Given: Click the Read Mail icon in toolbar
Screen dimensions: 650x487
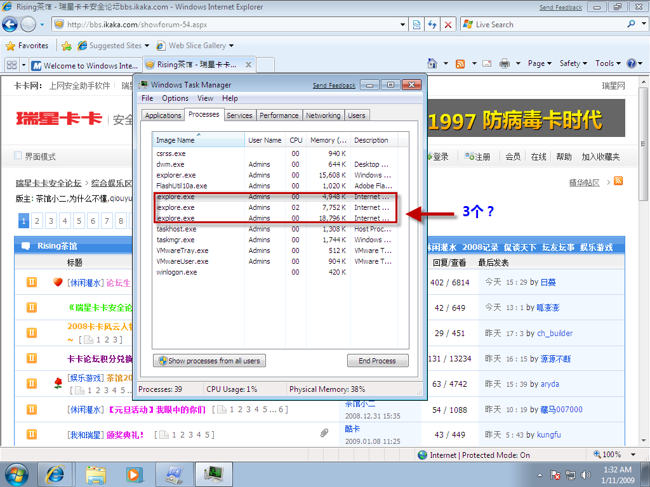Looking at the screenshot, I should click(487, 63).
